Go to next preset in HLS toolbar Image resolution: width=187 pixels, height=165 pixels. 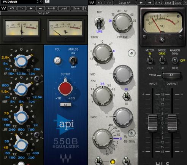(150, 3)
